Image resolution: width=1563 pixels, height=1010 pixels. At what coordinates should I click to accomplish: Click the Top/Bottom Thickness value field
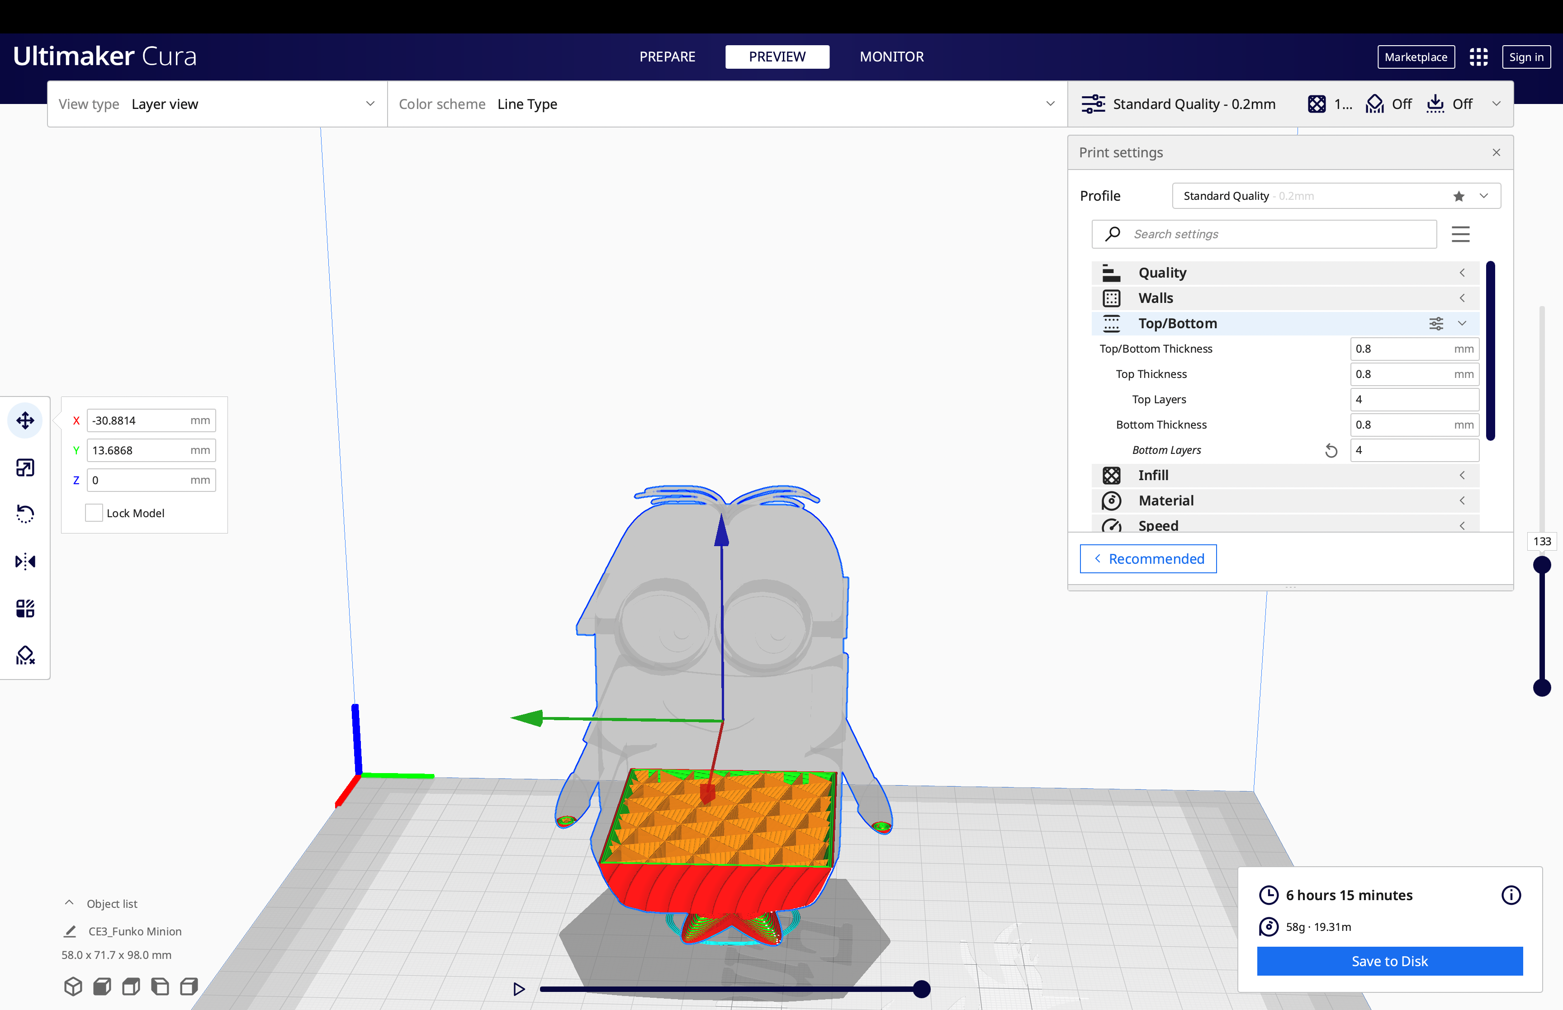click(1414, 349)
